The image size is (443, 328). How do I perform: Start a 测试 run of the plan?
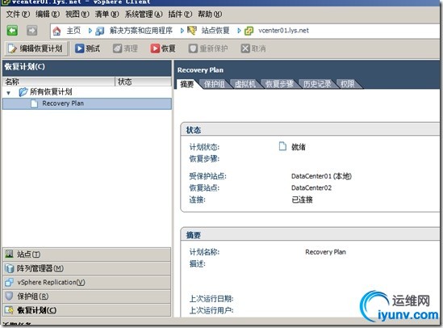(x=88, y=48)
